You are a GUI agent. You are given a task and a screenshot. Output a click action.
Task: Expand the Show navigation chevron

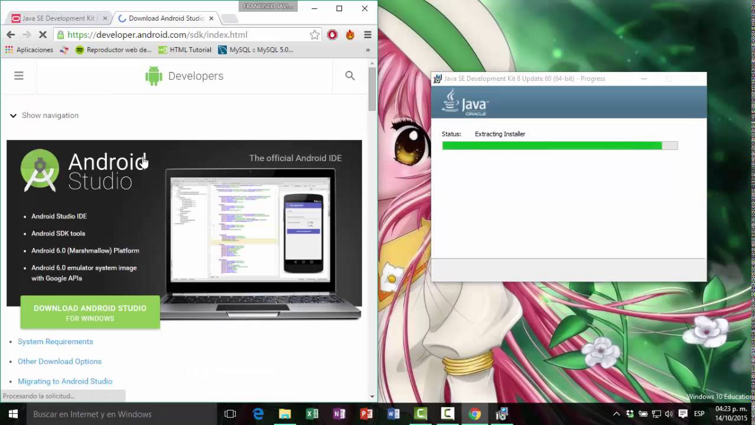13,116
